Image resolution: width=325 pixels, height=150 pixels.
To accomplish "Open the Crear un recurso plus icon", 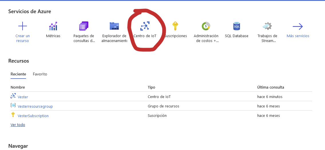I will click(x=23, y=26).
